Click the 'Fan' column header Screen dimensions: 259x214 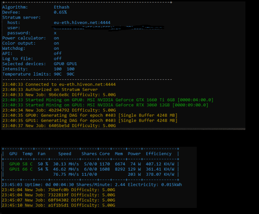(41, 154)
